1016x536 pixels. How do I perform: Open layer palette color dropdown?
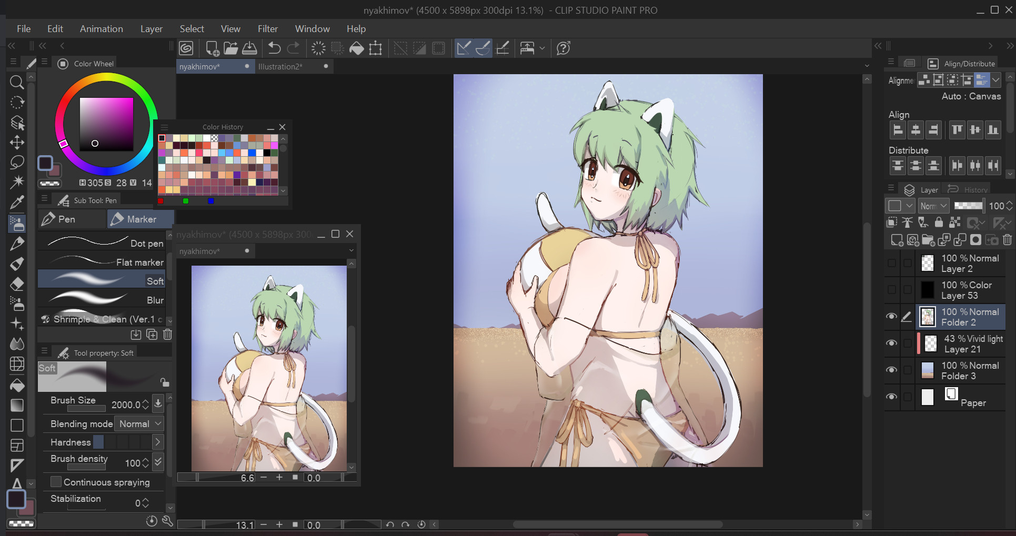click(901, 206)
